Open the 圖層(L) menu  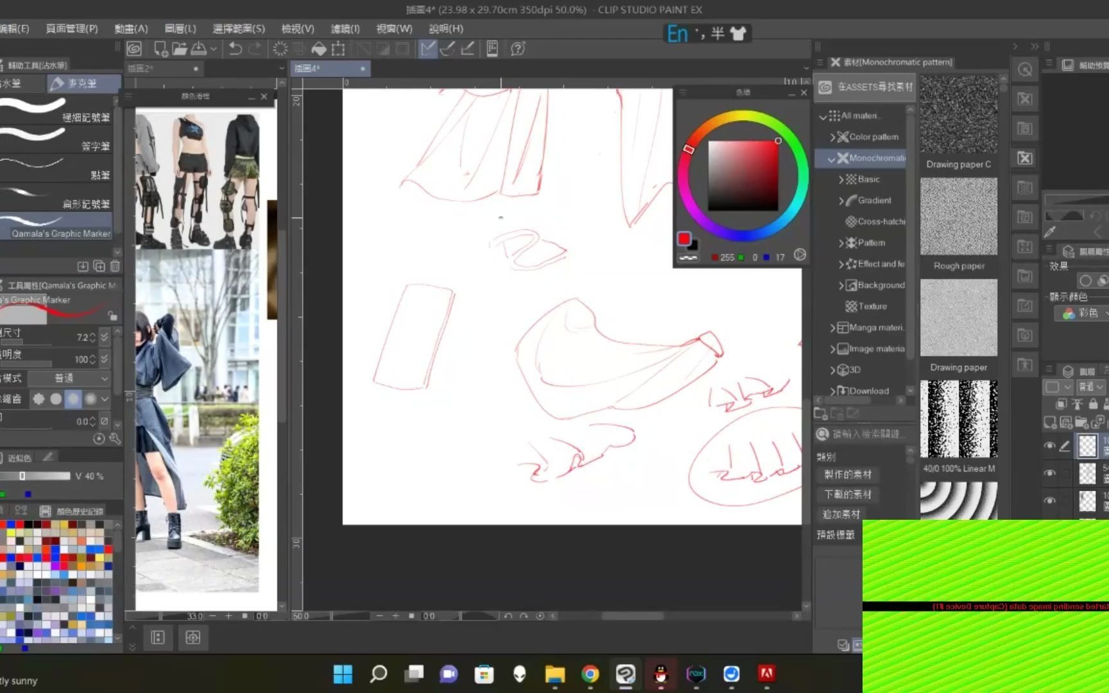[x=180, y=29]
